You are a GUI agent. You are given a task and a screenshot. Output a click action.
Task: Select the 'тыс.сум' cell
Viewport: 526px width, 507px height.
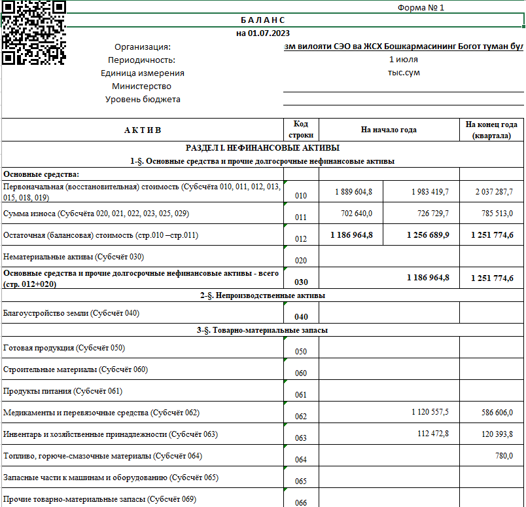tap(404, 73)
